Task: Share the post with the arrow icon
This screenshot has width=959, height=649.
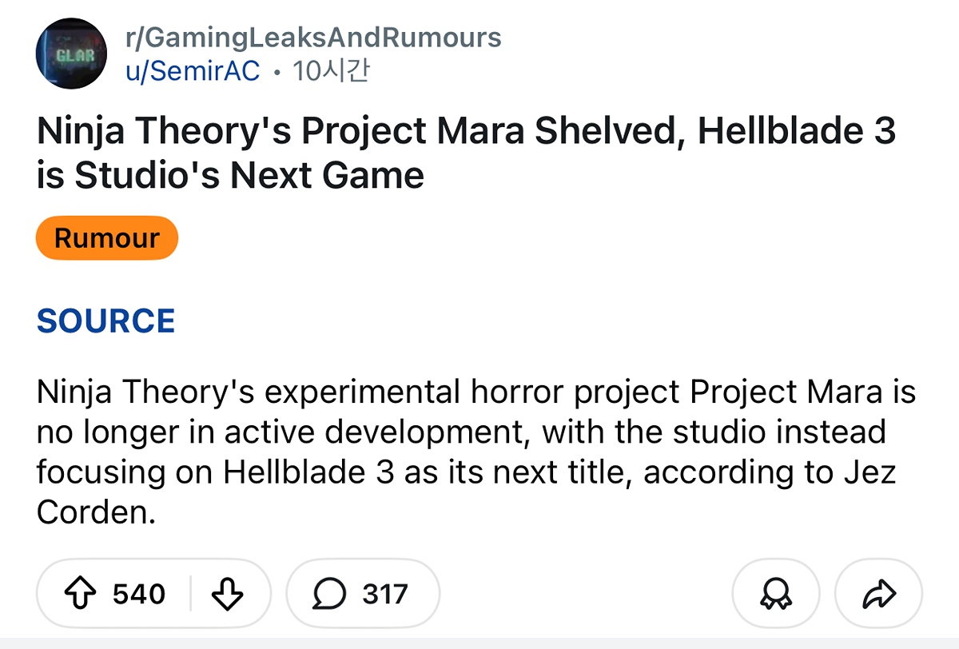Action: click(x=877, y=594)
